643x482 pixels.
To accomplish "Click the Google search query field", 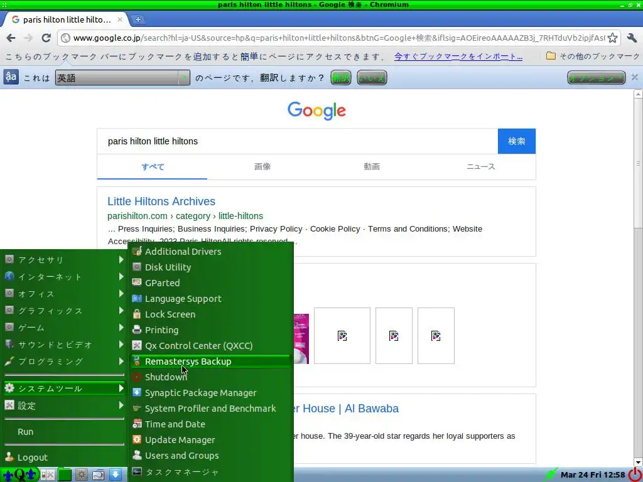I will click(298, 141).
